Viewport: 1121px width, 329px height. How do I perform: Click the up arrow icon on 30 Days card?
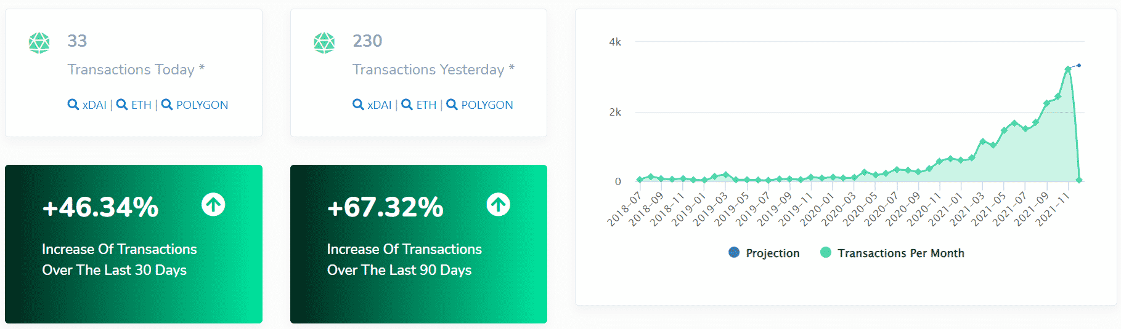pos(213,204)
